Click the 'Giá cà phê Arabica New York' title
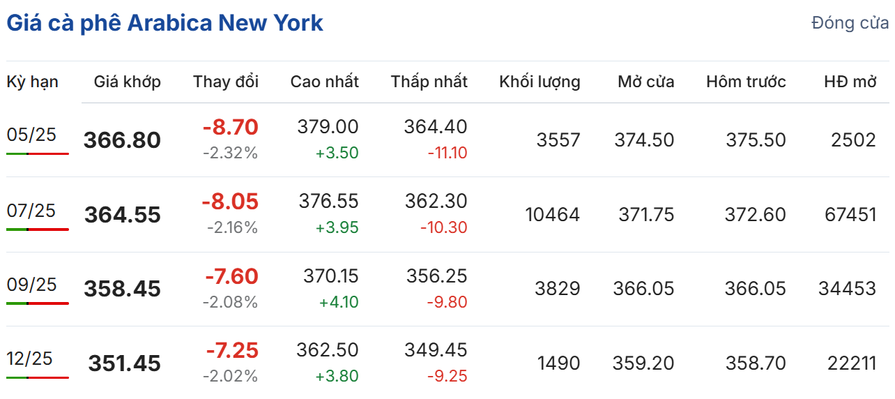895x399 pixels. tap(165, 23)
